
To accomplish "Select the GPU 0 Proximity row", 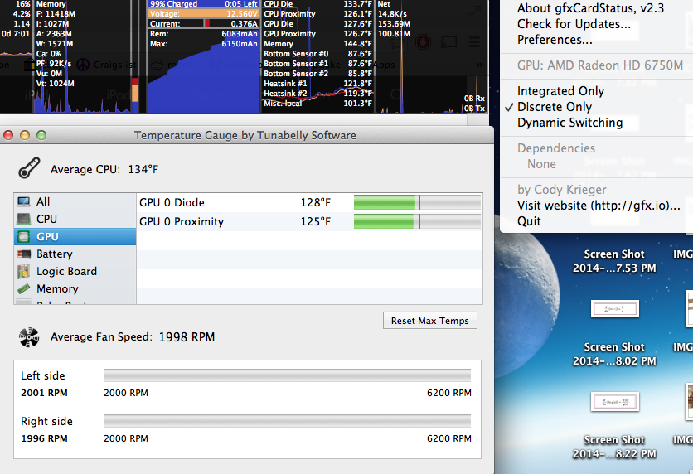I will [309, 221].
